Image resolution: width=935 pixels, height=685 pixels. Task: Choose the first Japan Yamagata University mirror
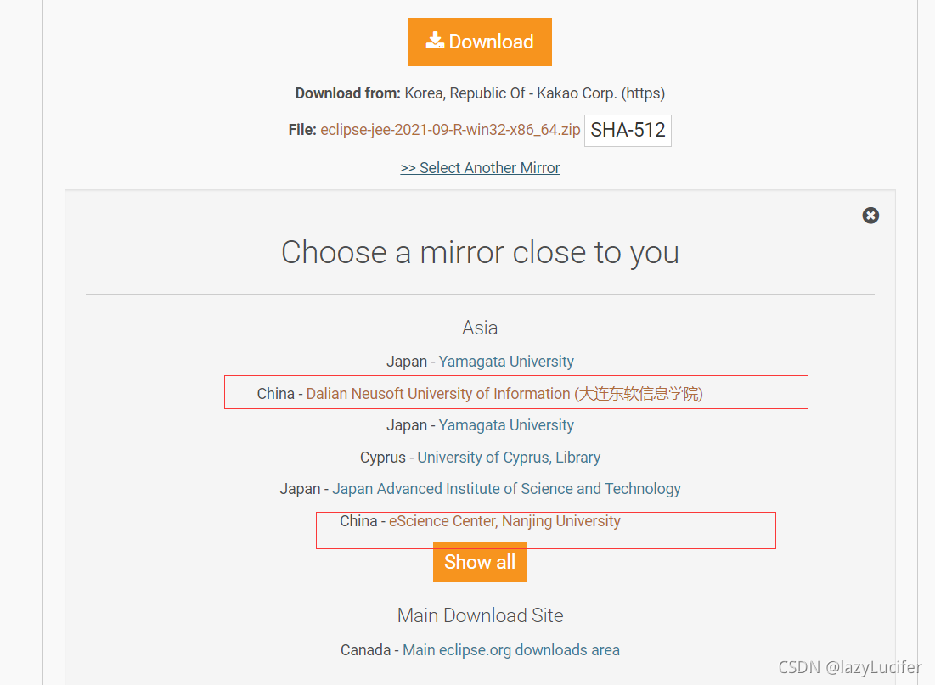pos(506,362)
